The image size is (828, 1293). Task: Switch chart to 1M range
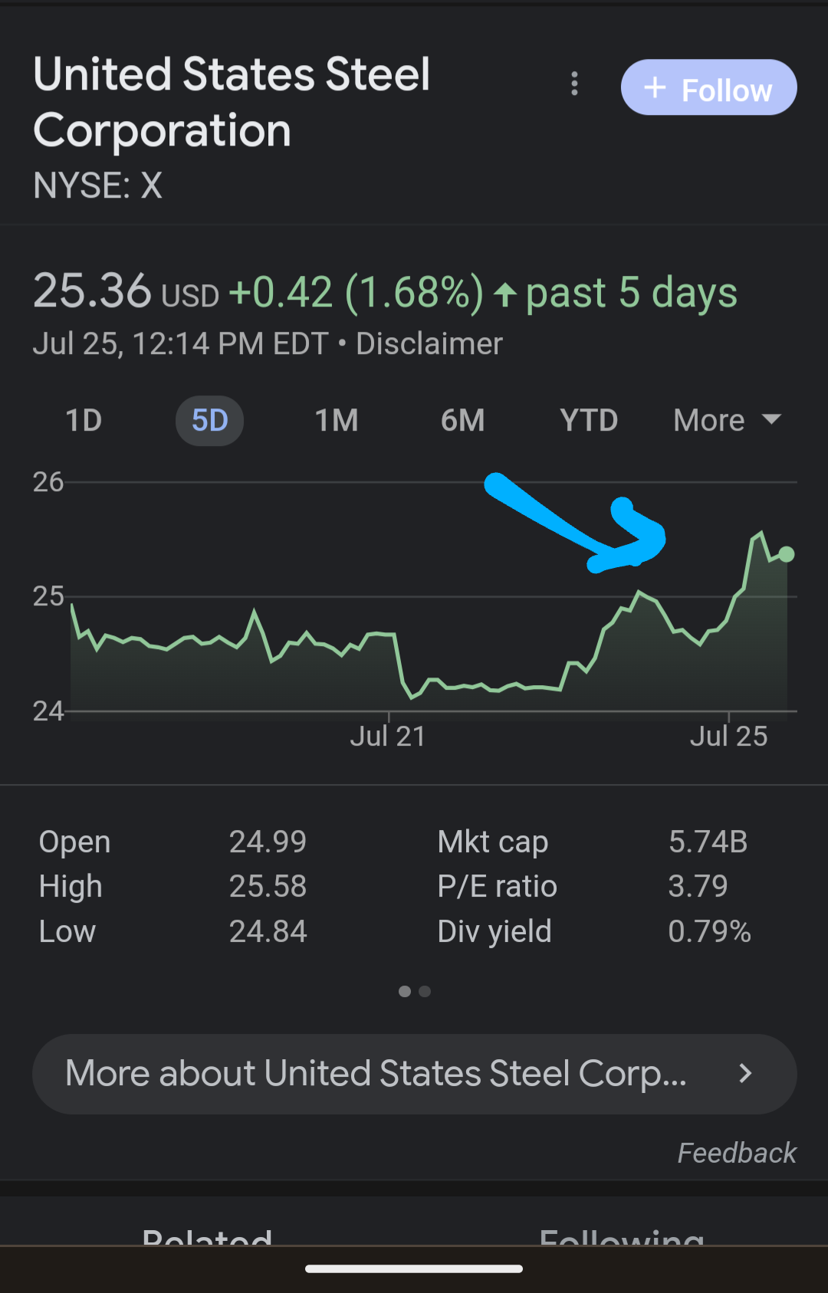(x=337, y=420)
